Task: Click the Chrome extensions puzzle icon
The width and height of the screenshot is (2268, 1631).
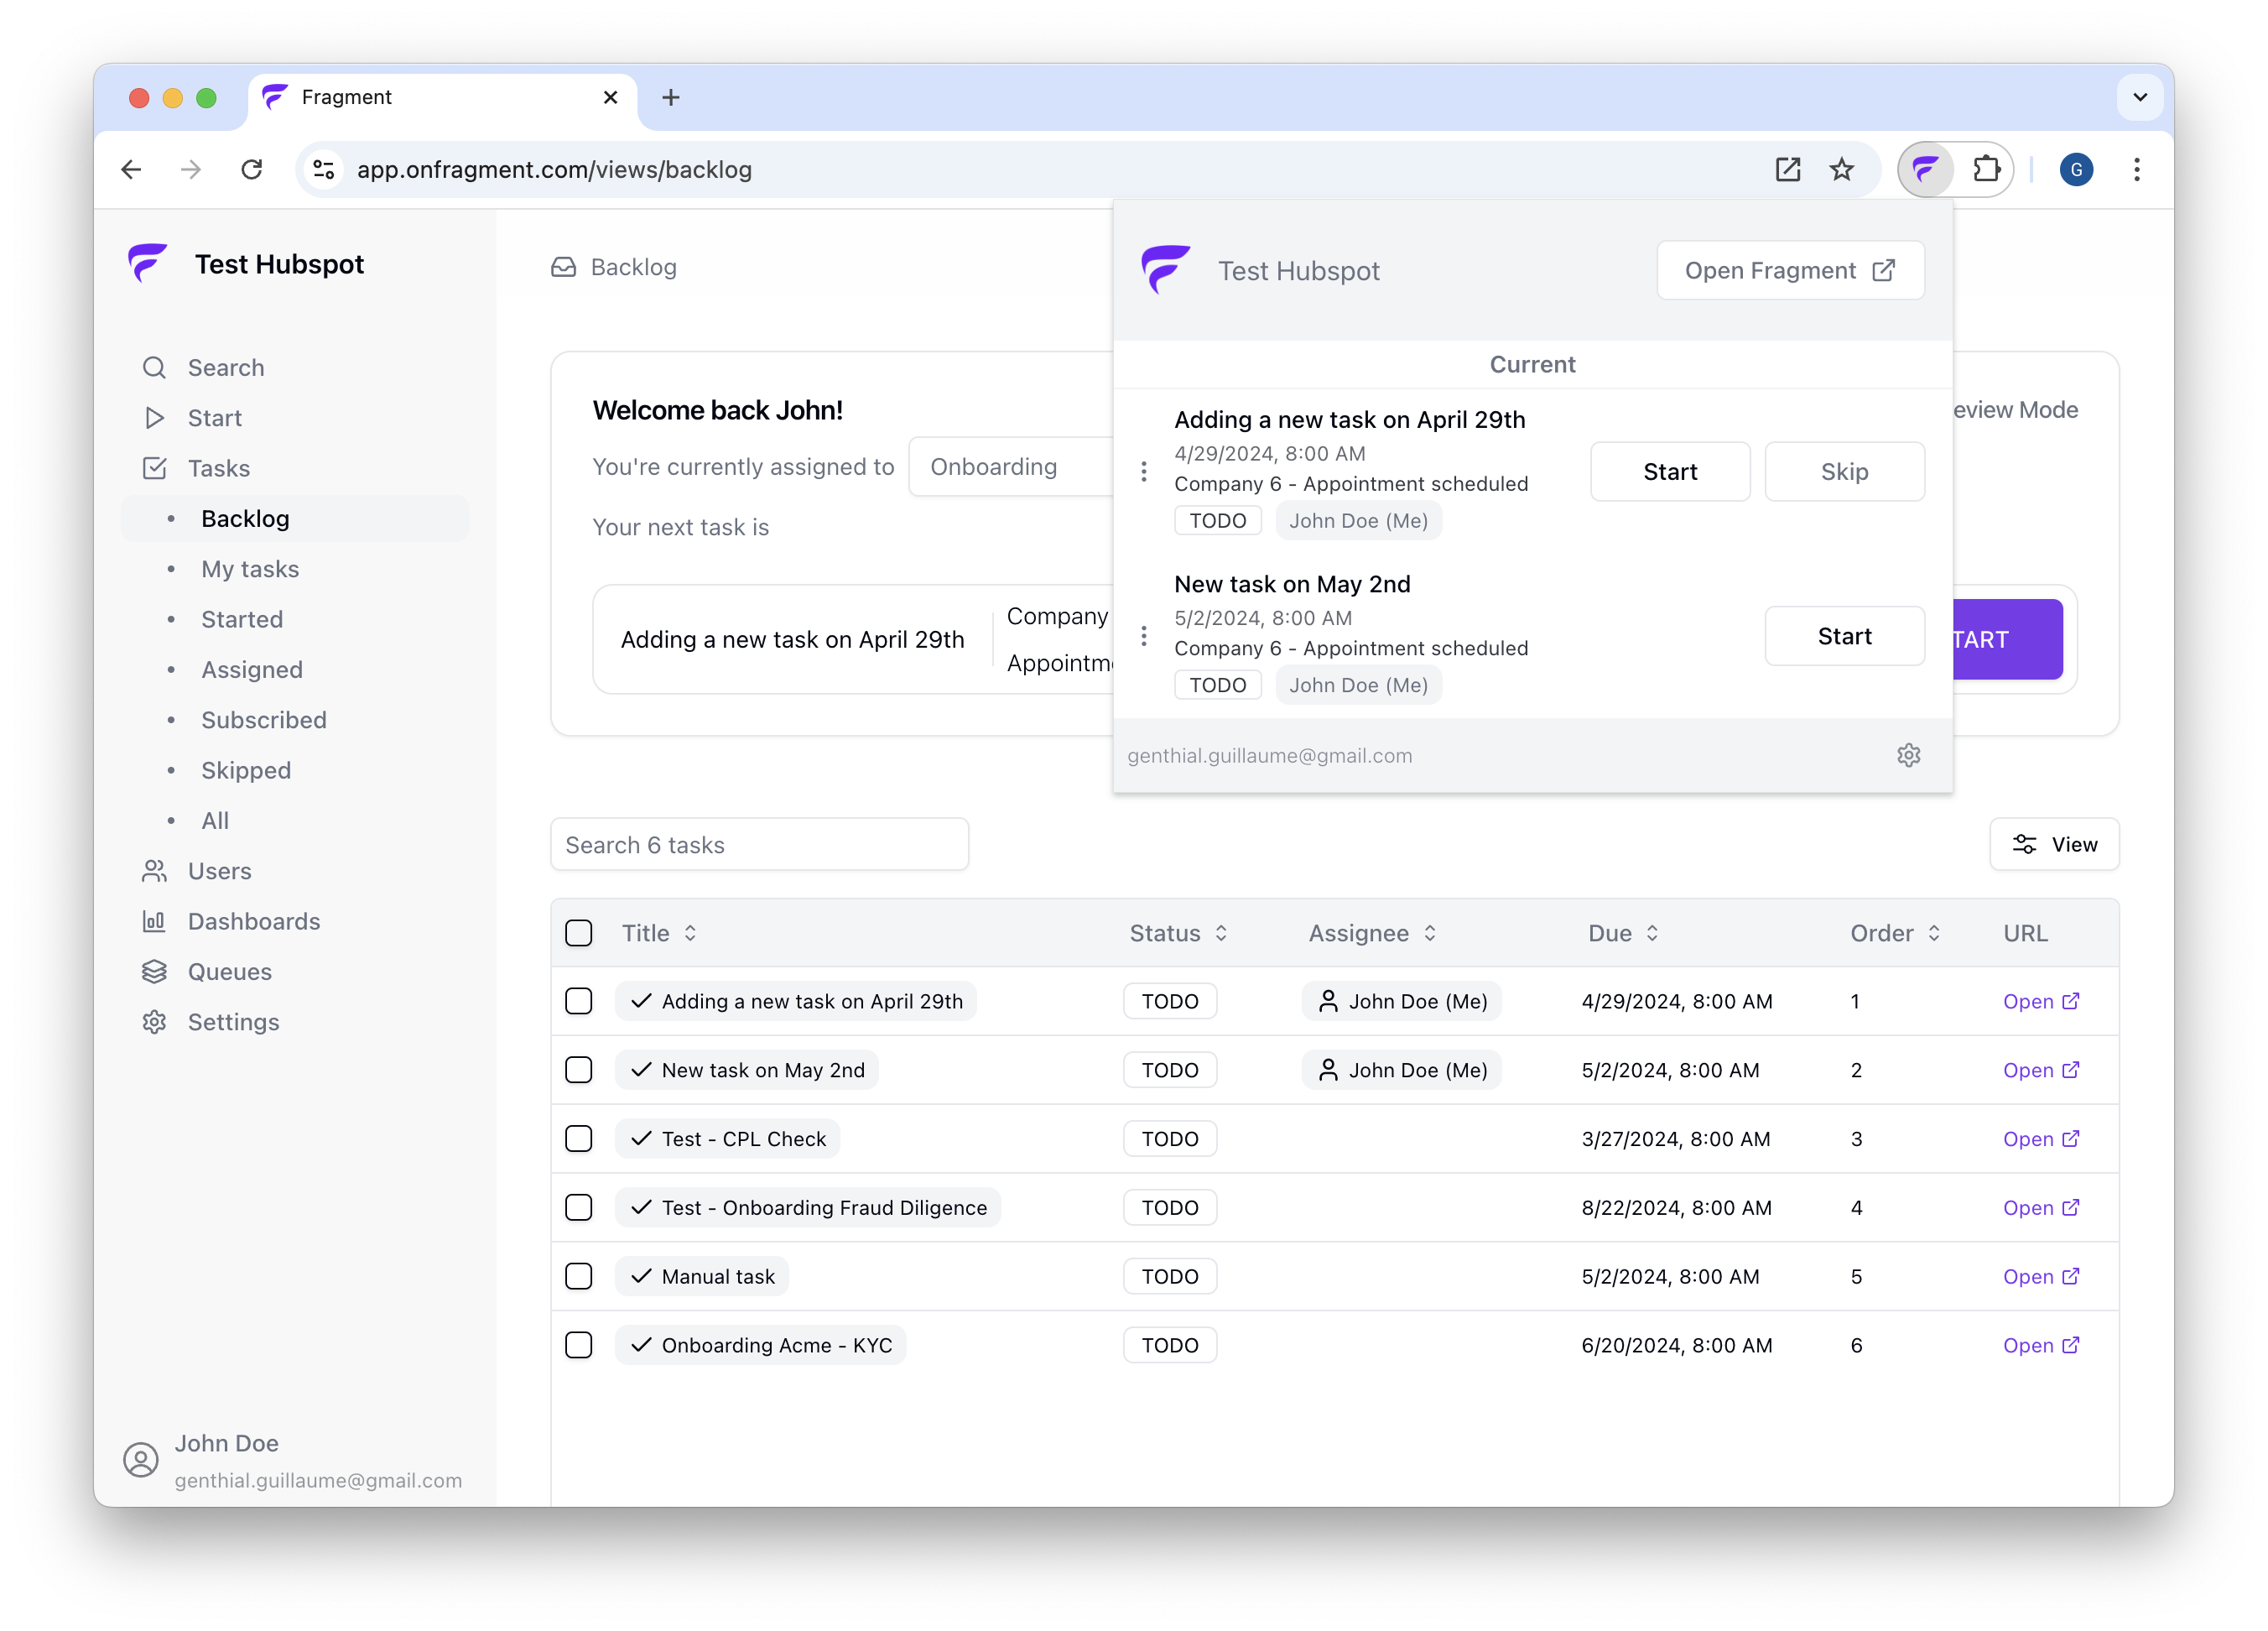Action: pos(1986,169)
